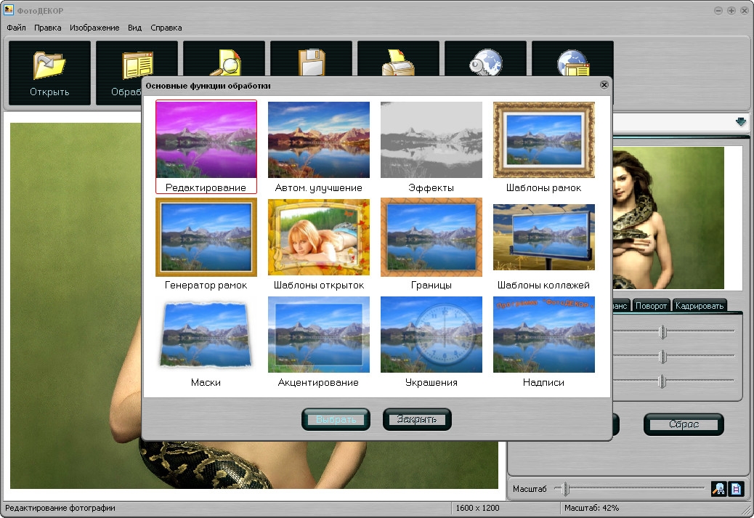The width and height of the screenshot is (754, 518).
Task: Click the Открыть folder icon
Action: tap(49, 65)
